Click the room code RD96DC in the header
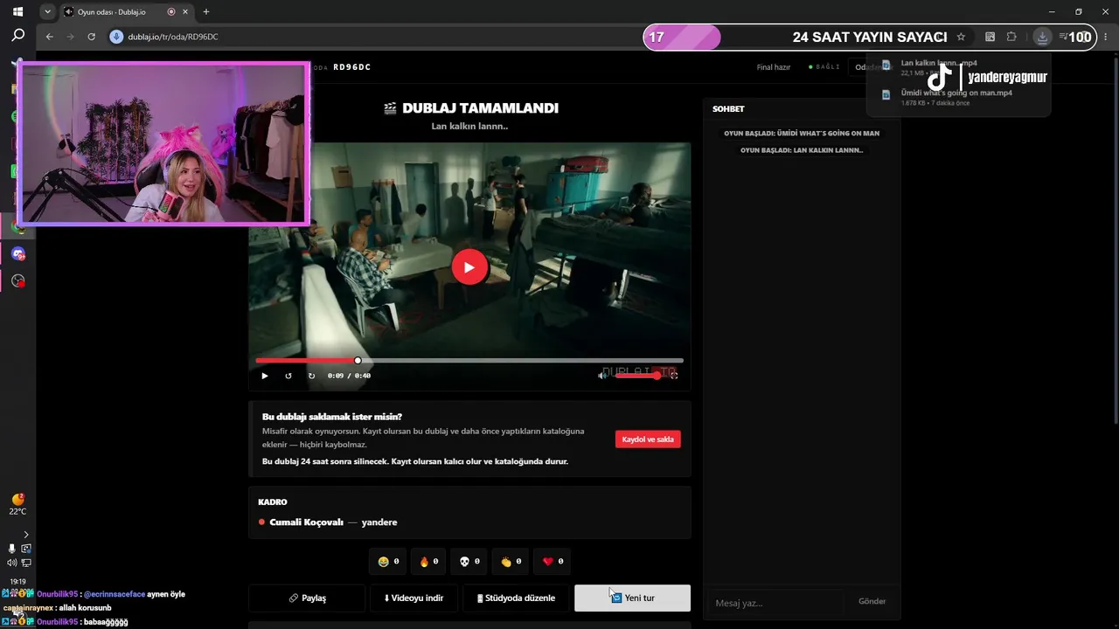Screen dimensions: 1119x629 pos(352,67)
